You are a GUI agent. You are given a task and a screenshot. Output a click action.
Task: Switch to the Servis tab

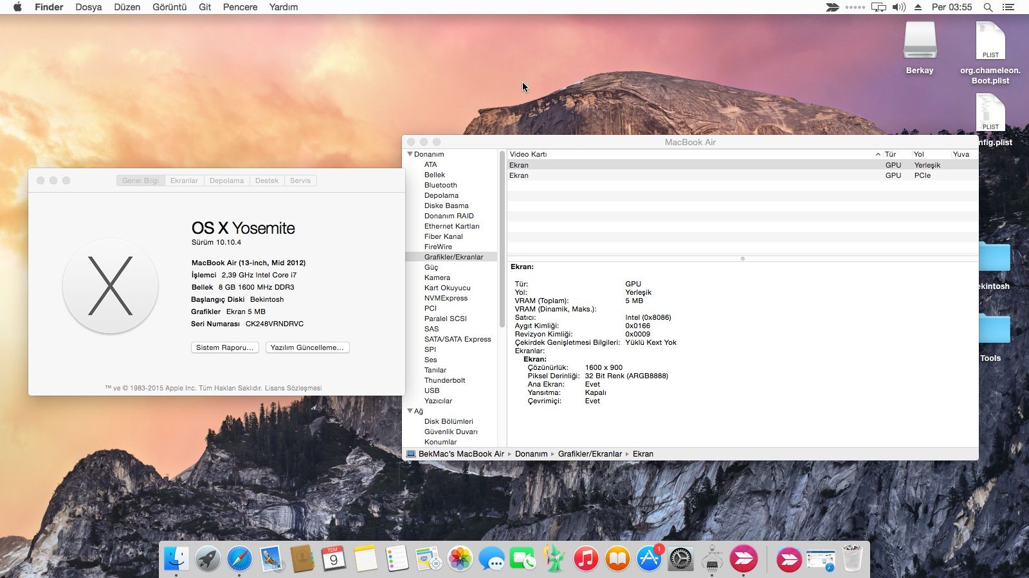coord(300,180)
